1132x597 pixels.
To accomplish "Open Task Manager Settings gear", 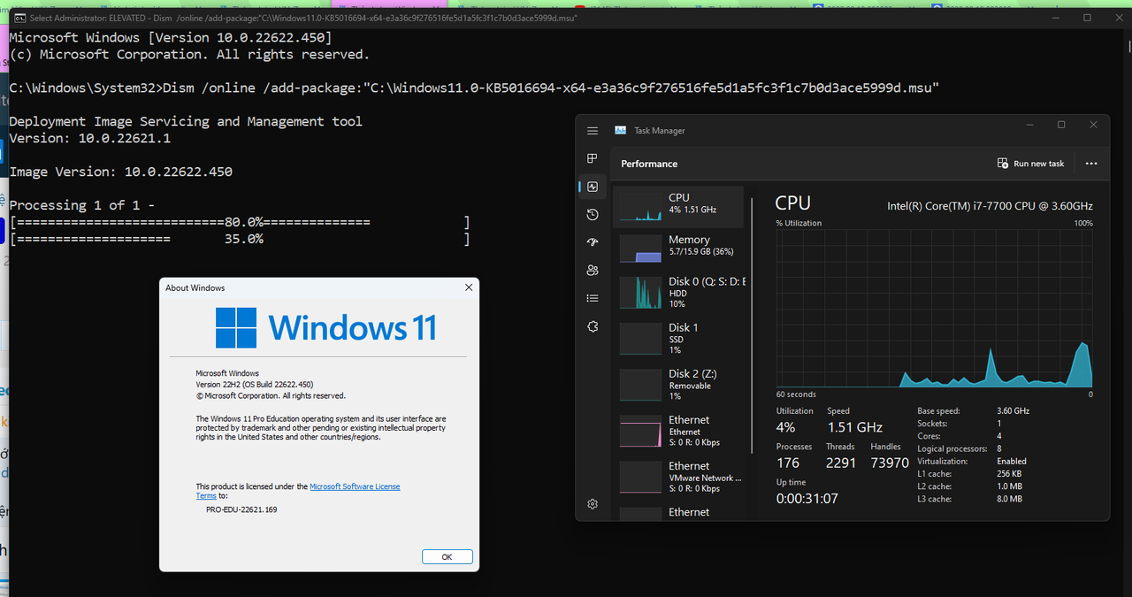I will 593,504.
